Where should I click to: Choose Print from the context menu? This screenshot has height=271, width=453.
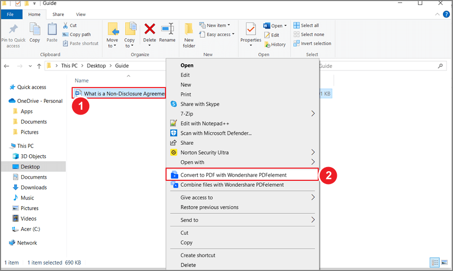coord(242,94)
